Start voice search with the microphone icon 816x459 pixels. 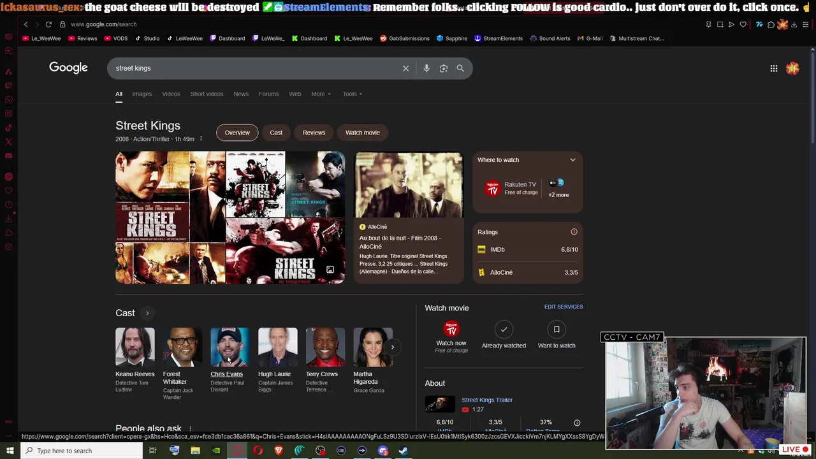pos(426,68)
